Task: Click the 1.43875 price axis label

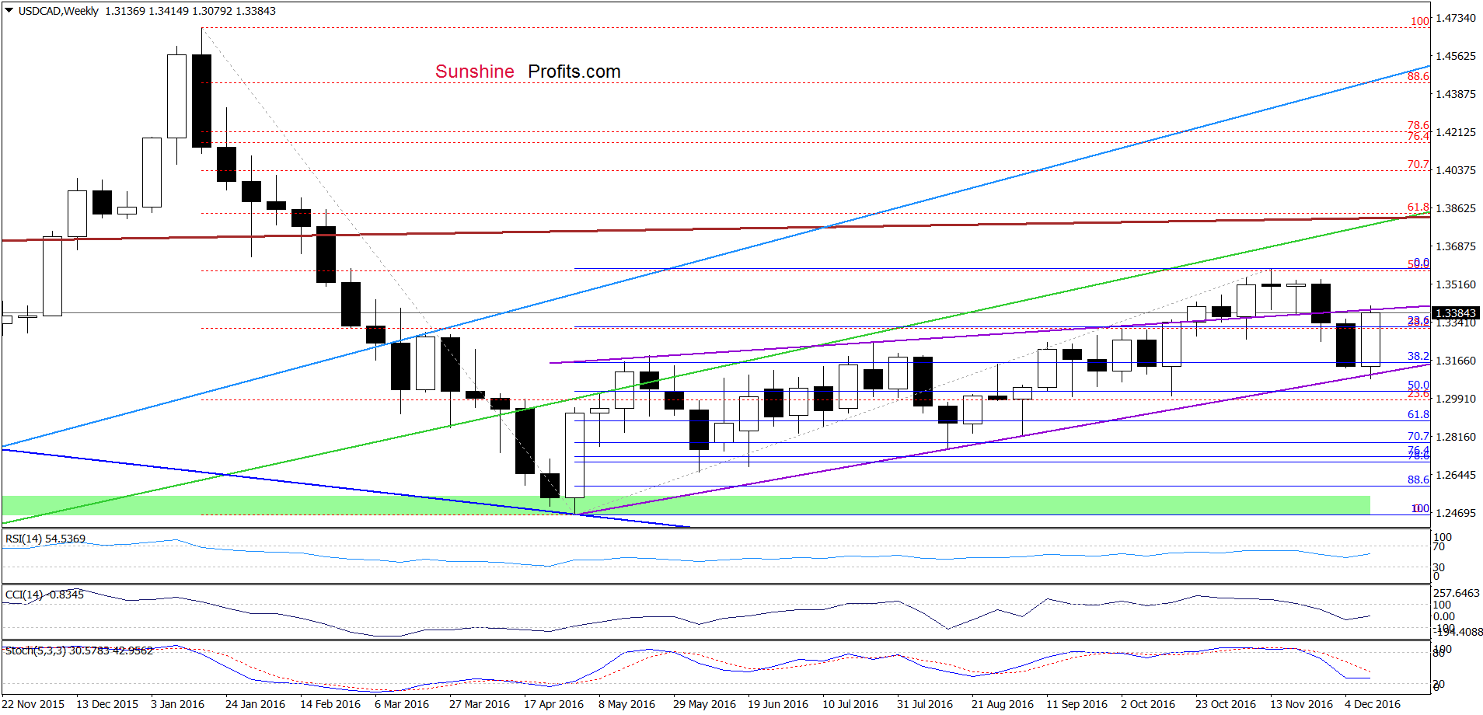Action: (1455, 94)
